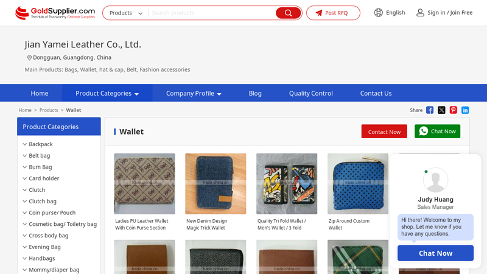Share page on Facebook
The width and height of the screenshot is (487, 274).
pyautogui.click(x=430, y=110)
